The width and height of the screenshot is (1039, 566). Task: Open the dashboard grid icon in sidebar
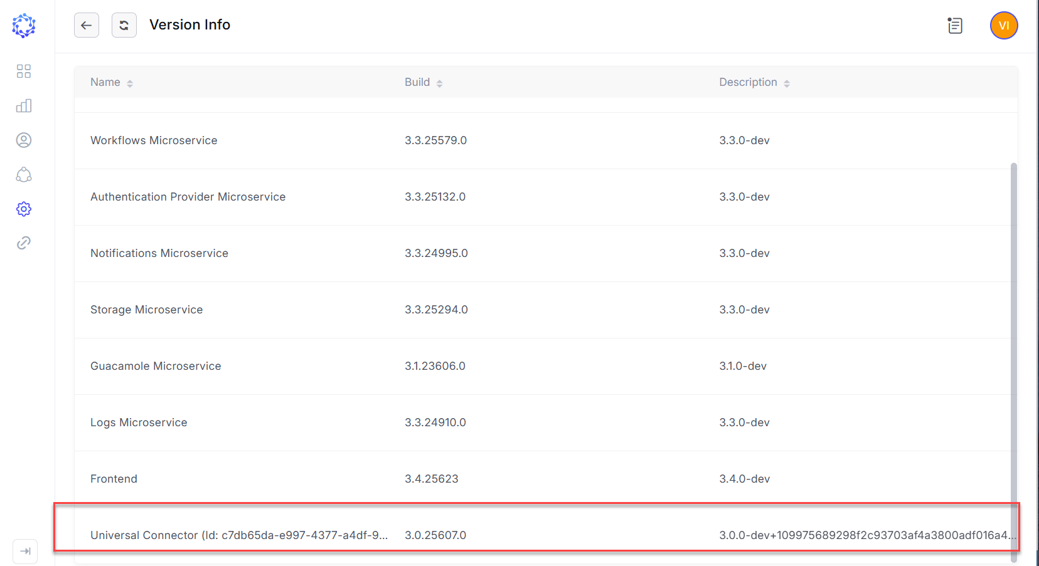[24, 71]
